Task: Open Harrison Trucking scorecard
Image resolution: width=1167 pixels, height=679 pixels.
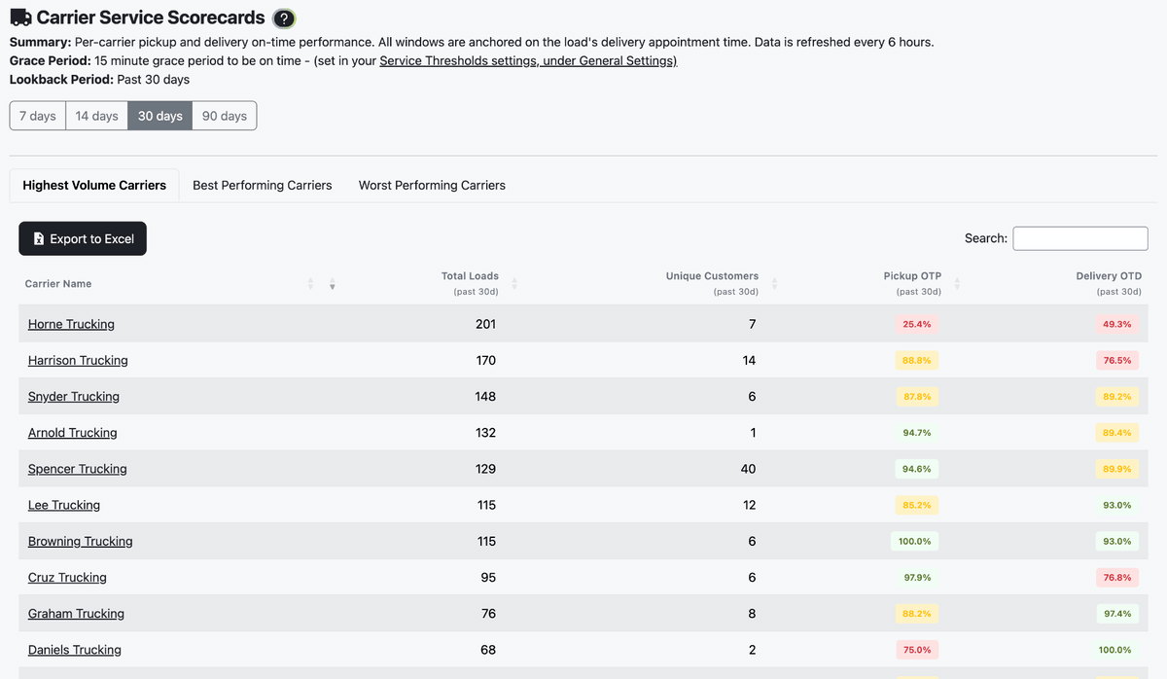Action: 78,360
